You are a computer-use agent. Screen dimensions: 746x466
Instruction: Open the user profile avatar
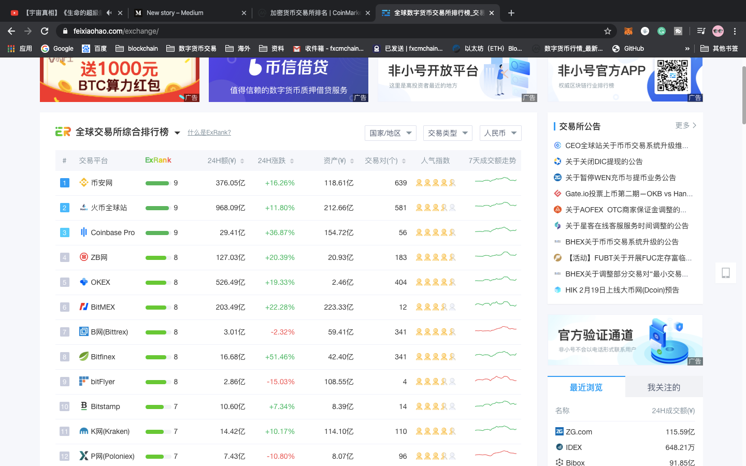point(718,31)
